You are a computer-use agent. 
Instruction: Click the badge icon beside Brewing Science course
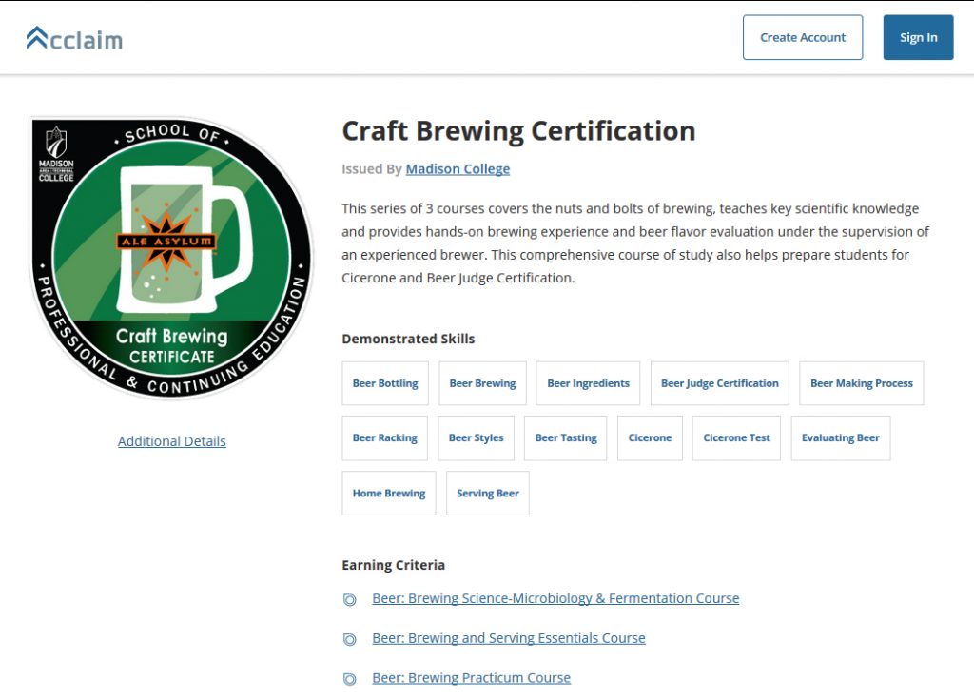coord(350,599)
